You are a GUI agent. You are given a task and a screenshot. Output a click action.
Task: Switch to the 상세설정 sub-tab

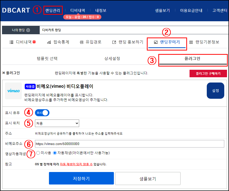pos(112,59)
